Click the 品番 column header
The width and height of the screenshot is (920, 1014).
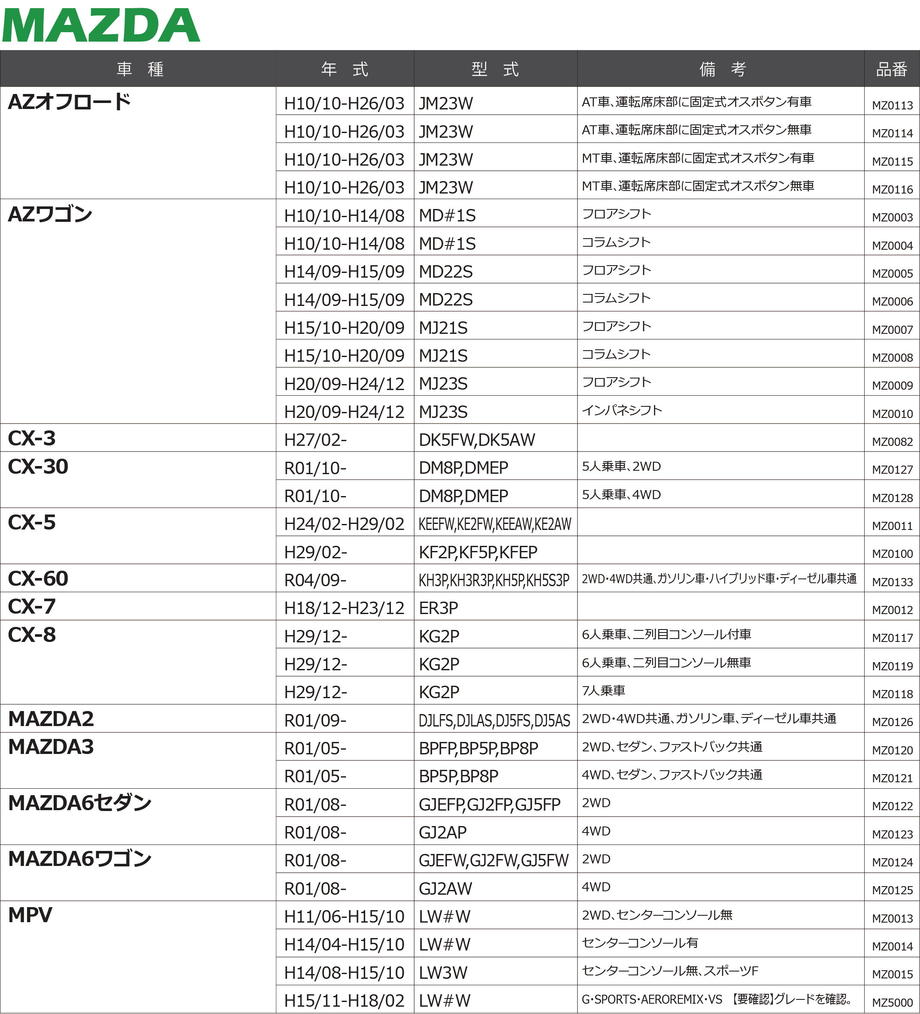(891, 69)
